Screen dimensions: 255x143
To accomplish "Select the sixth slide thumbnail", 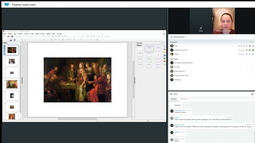I will (12, 107).
